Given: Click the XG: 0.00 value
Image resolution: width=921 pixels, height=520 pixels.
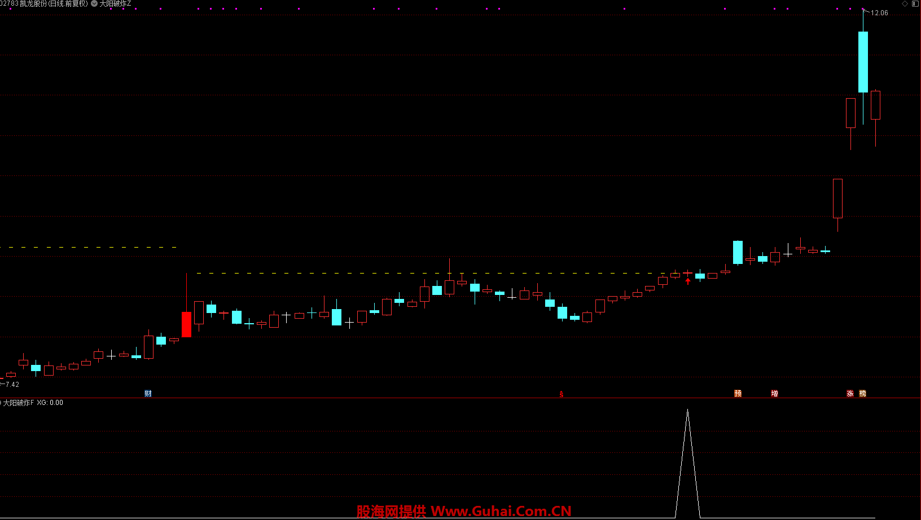Looking at the screenshot, I should [x=50, y=403].
